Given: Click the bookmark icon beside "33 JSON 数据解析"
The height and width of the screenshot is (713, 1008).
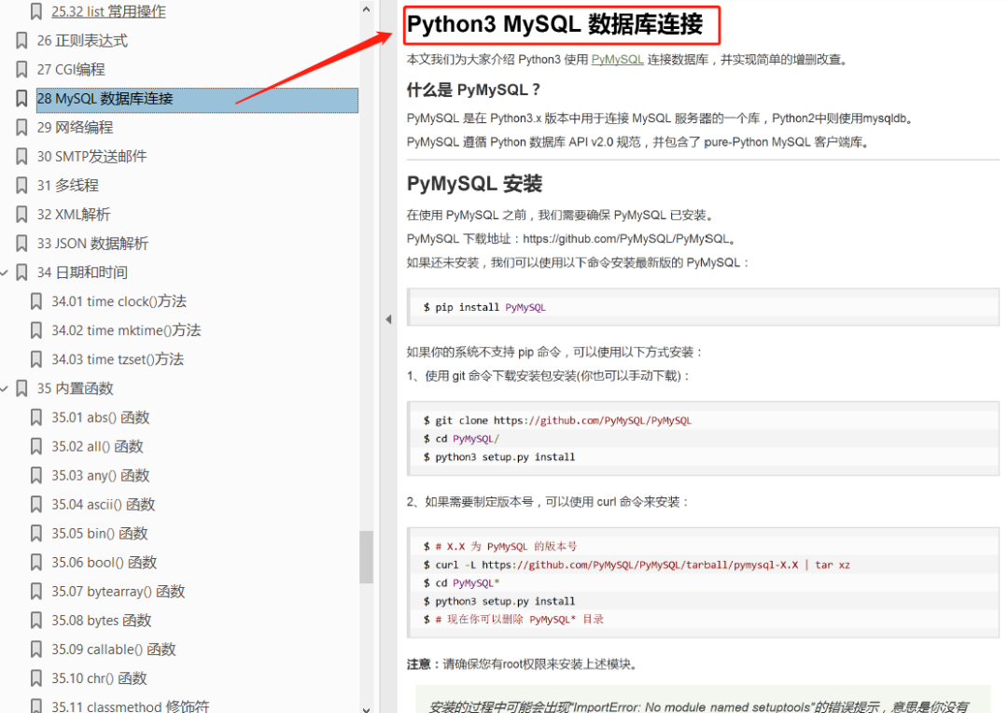Looking at the screenshot, I should click(21, 243).
